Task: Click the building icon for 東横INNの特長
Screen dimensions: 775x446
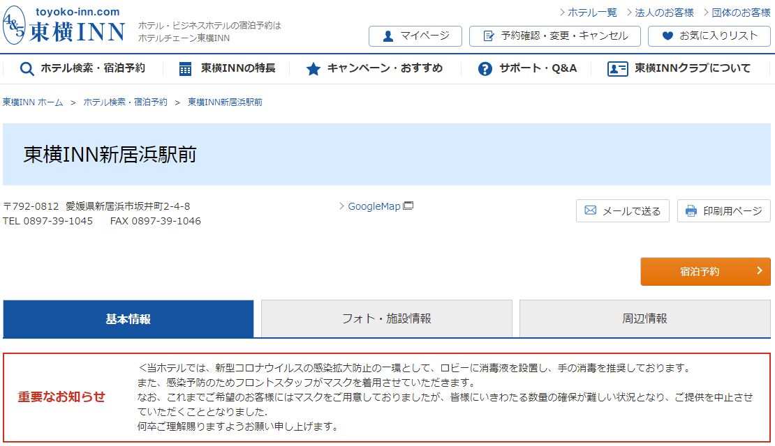Action: click(185, 68)
